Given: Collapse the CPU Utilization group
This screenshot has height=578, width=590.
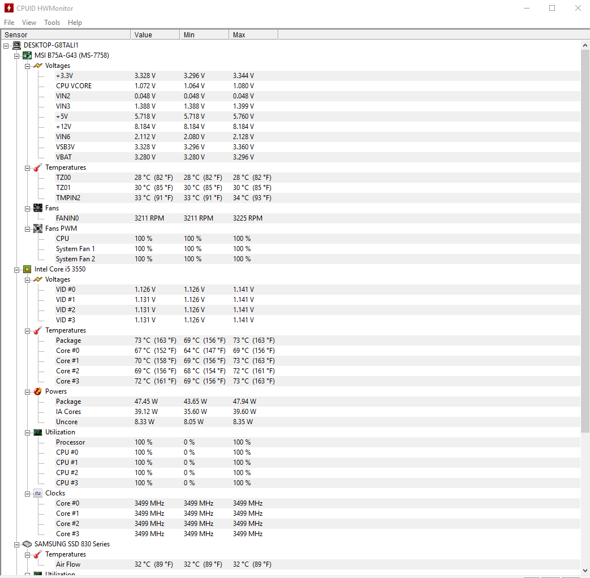Looking at the screenshot, I should click(28, 433).
